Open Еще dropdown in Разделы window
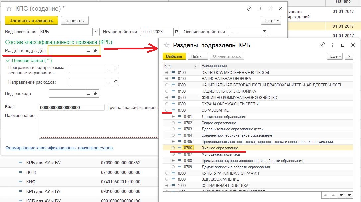The height and width of the screenshot is (202, 361). pyautogui.click(x=335, y=56)
